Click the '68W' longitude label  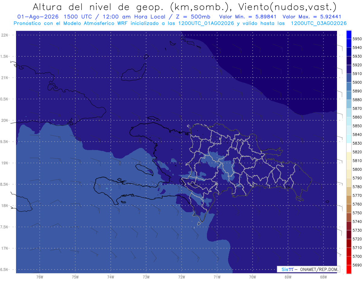pos(323,277)
